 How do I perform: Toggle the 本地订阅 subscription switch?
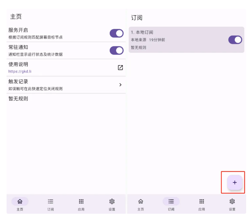pyautogui.click(x=235, y=40)
